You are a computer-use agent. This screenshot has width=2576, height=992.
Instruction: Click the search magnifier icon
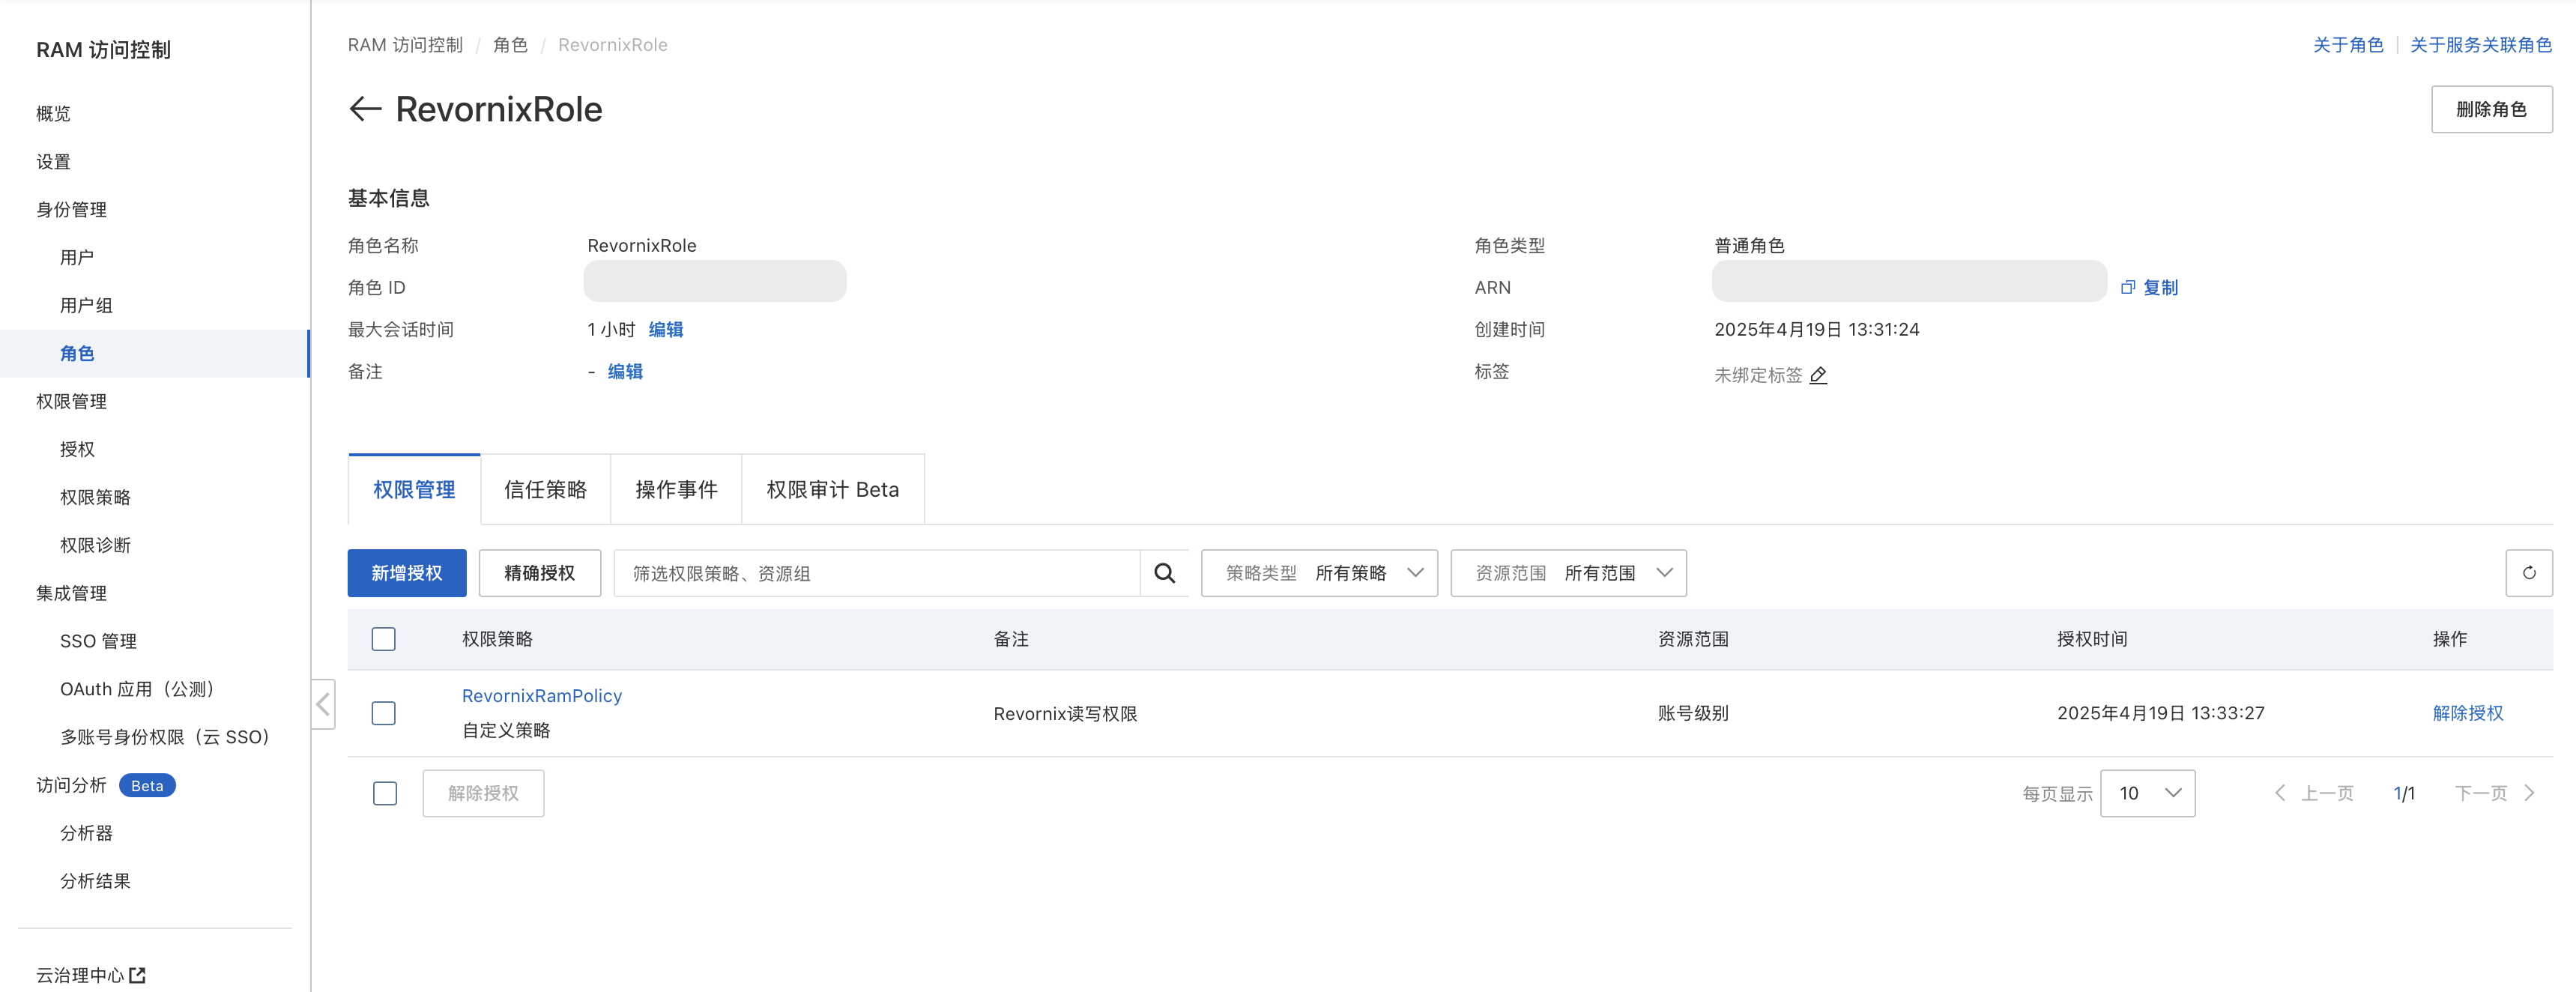[x=1164, y=573]
